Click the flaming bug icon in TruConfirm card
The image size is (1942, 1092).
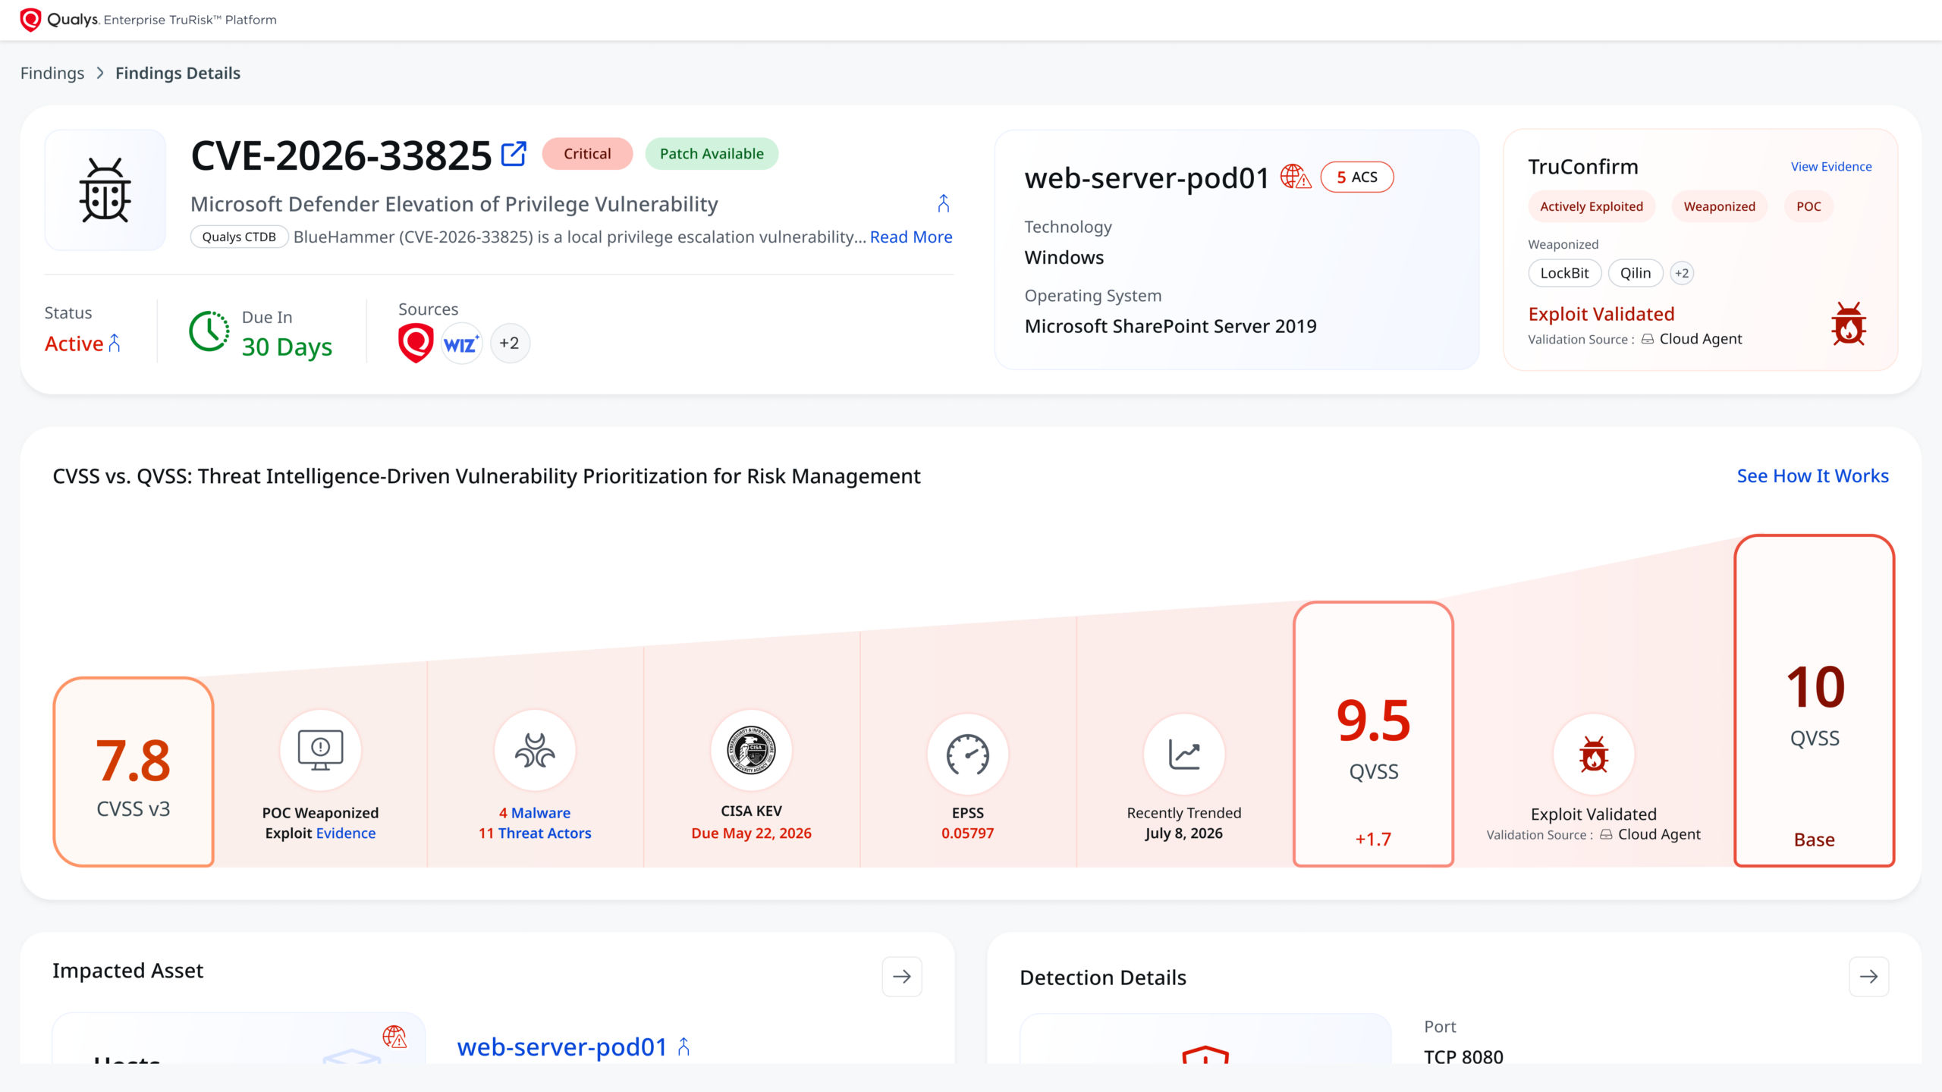1849,324
